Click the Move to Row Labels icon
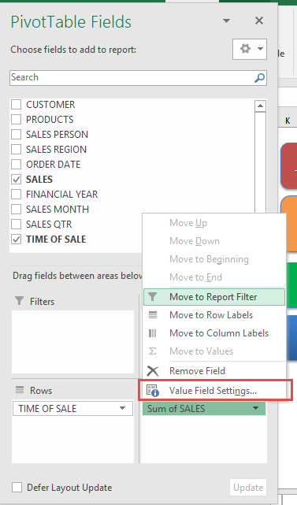Image resolution: width=297 pixels, height=505 pixels. pos(153,315)
